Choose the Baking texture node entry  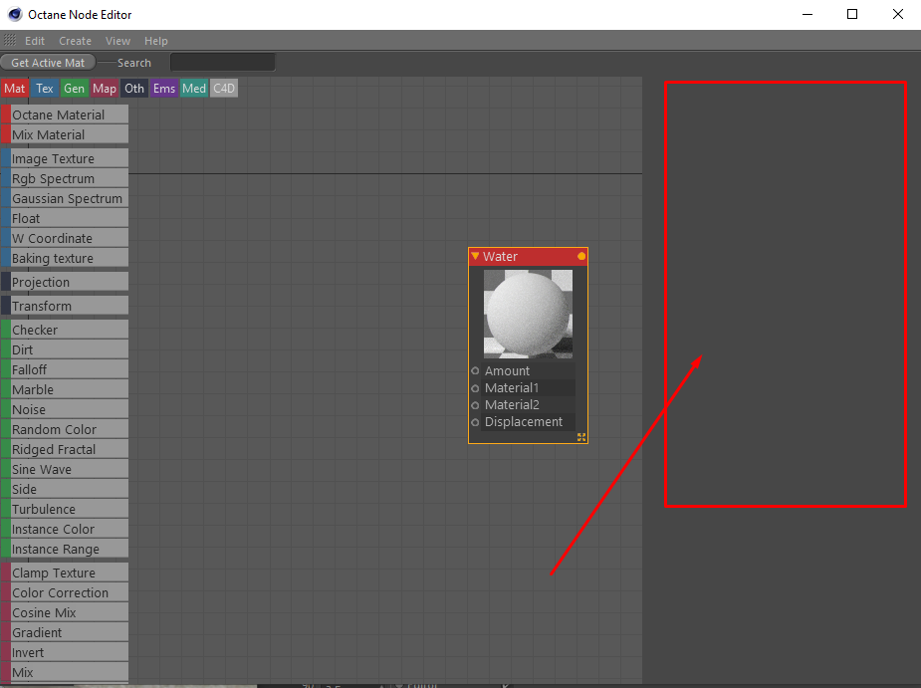pyautogui.click(x=65, y=258)
